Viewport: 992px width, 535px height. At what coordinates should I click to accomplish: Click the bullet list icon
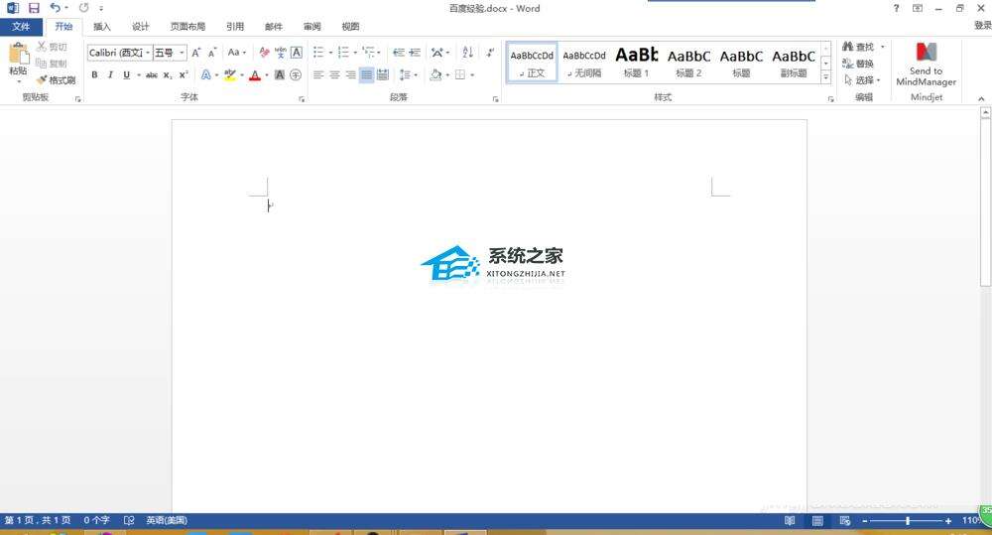[318, 53]
